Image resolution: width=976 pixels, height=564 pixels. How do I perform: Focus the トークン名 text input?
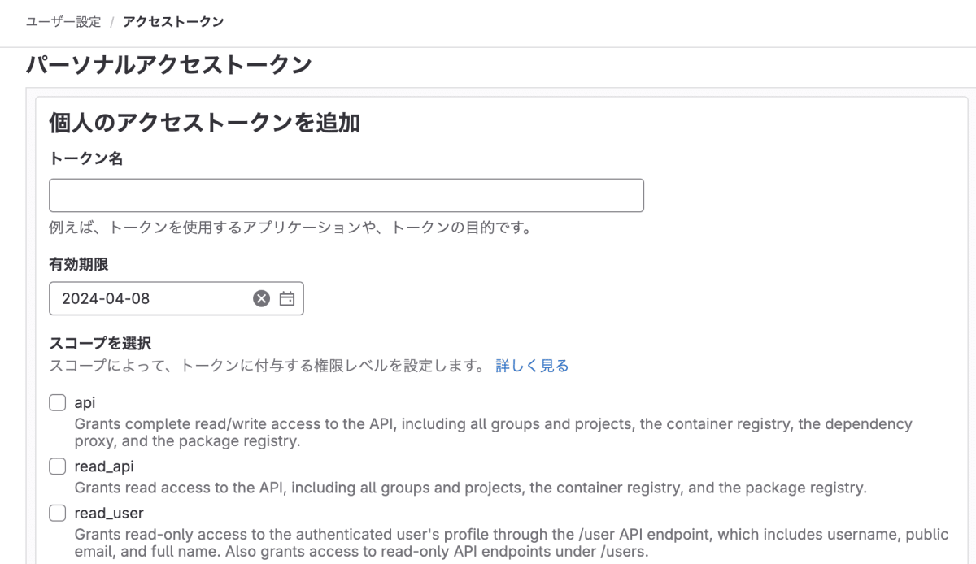pyautogui.click(x=346, y=195)
